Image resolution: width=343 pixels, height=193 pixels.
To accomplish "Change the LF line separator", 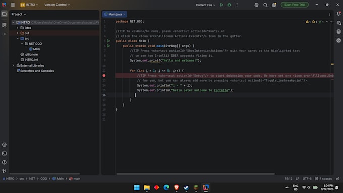I will tap(297, 179).
